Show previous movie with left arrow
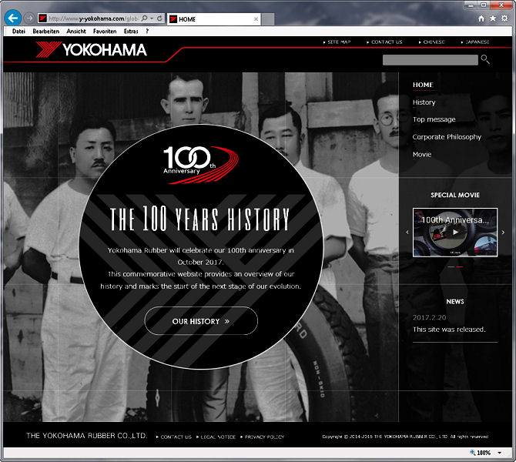The image size is (516, 462). tap(407, 233)
